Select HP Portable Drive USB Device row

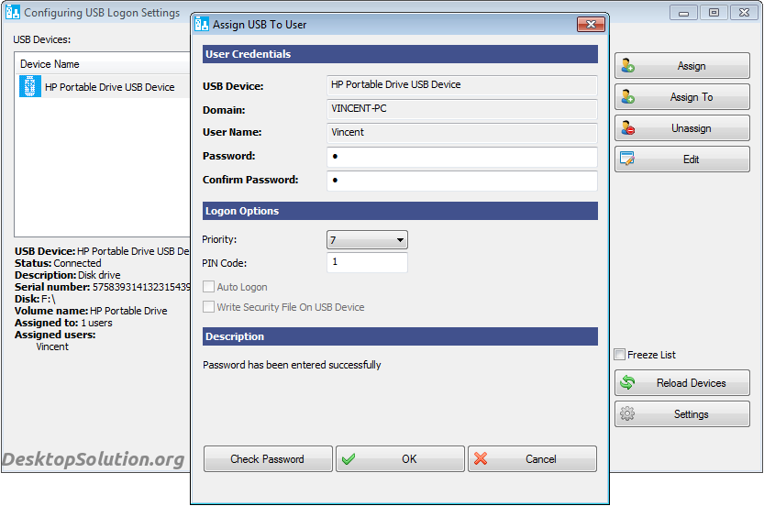click(x=104, y=87)
